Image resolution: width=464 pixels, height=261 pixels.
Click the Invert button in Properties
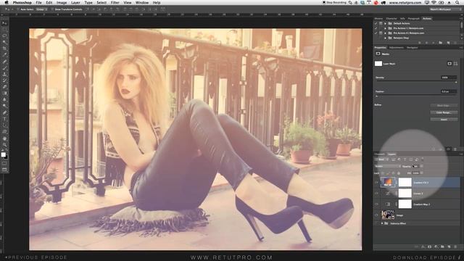tap(444, 120)
